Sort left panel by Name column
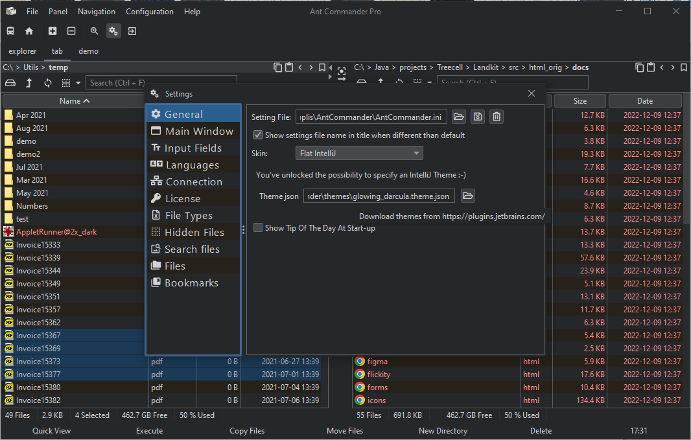Screen dimensions: 691x440 point(75,101)
